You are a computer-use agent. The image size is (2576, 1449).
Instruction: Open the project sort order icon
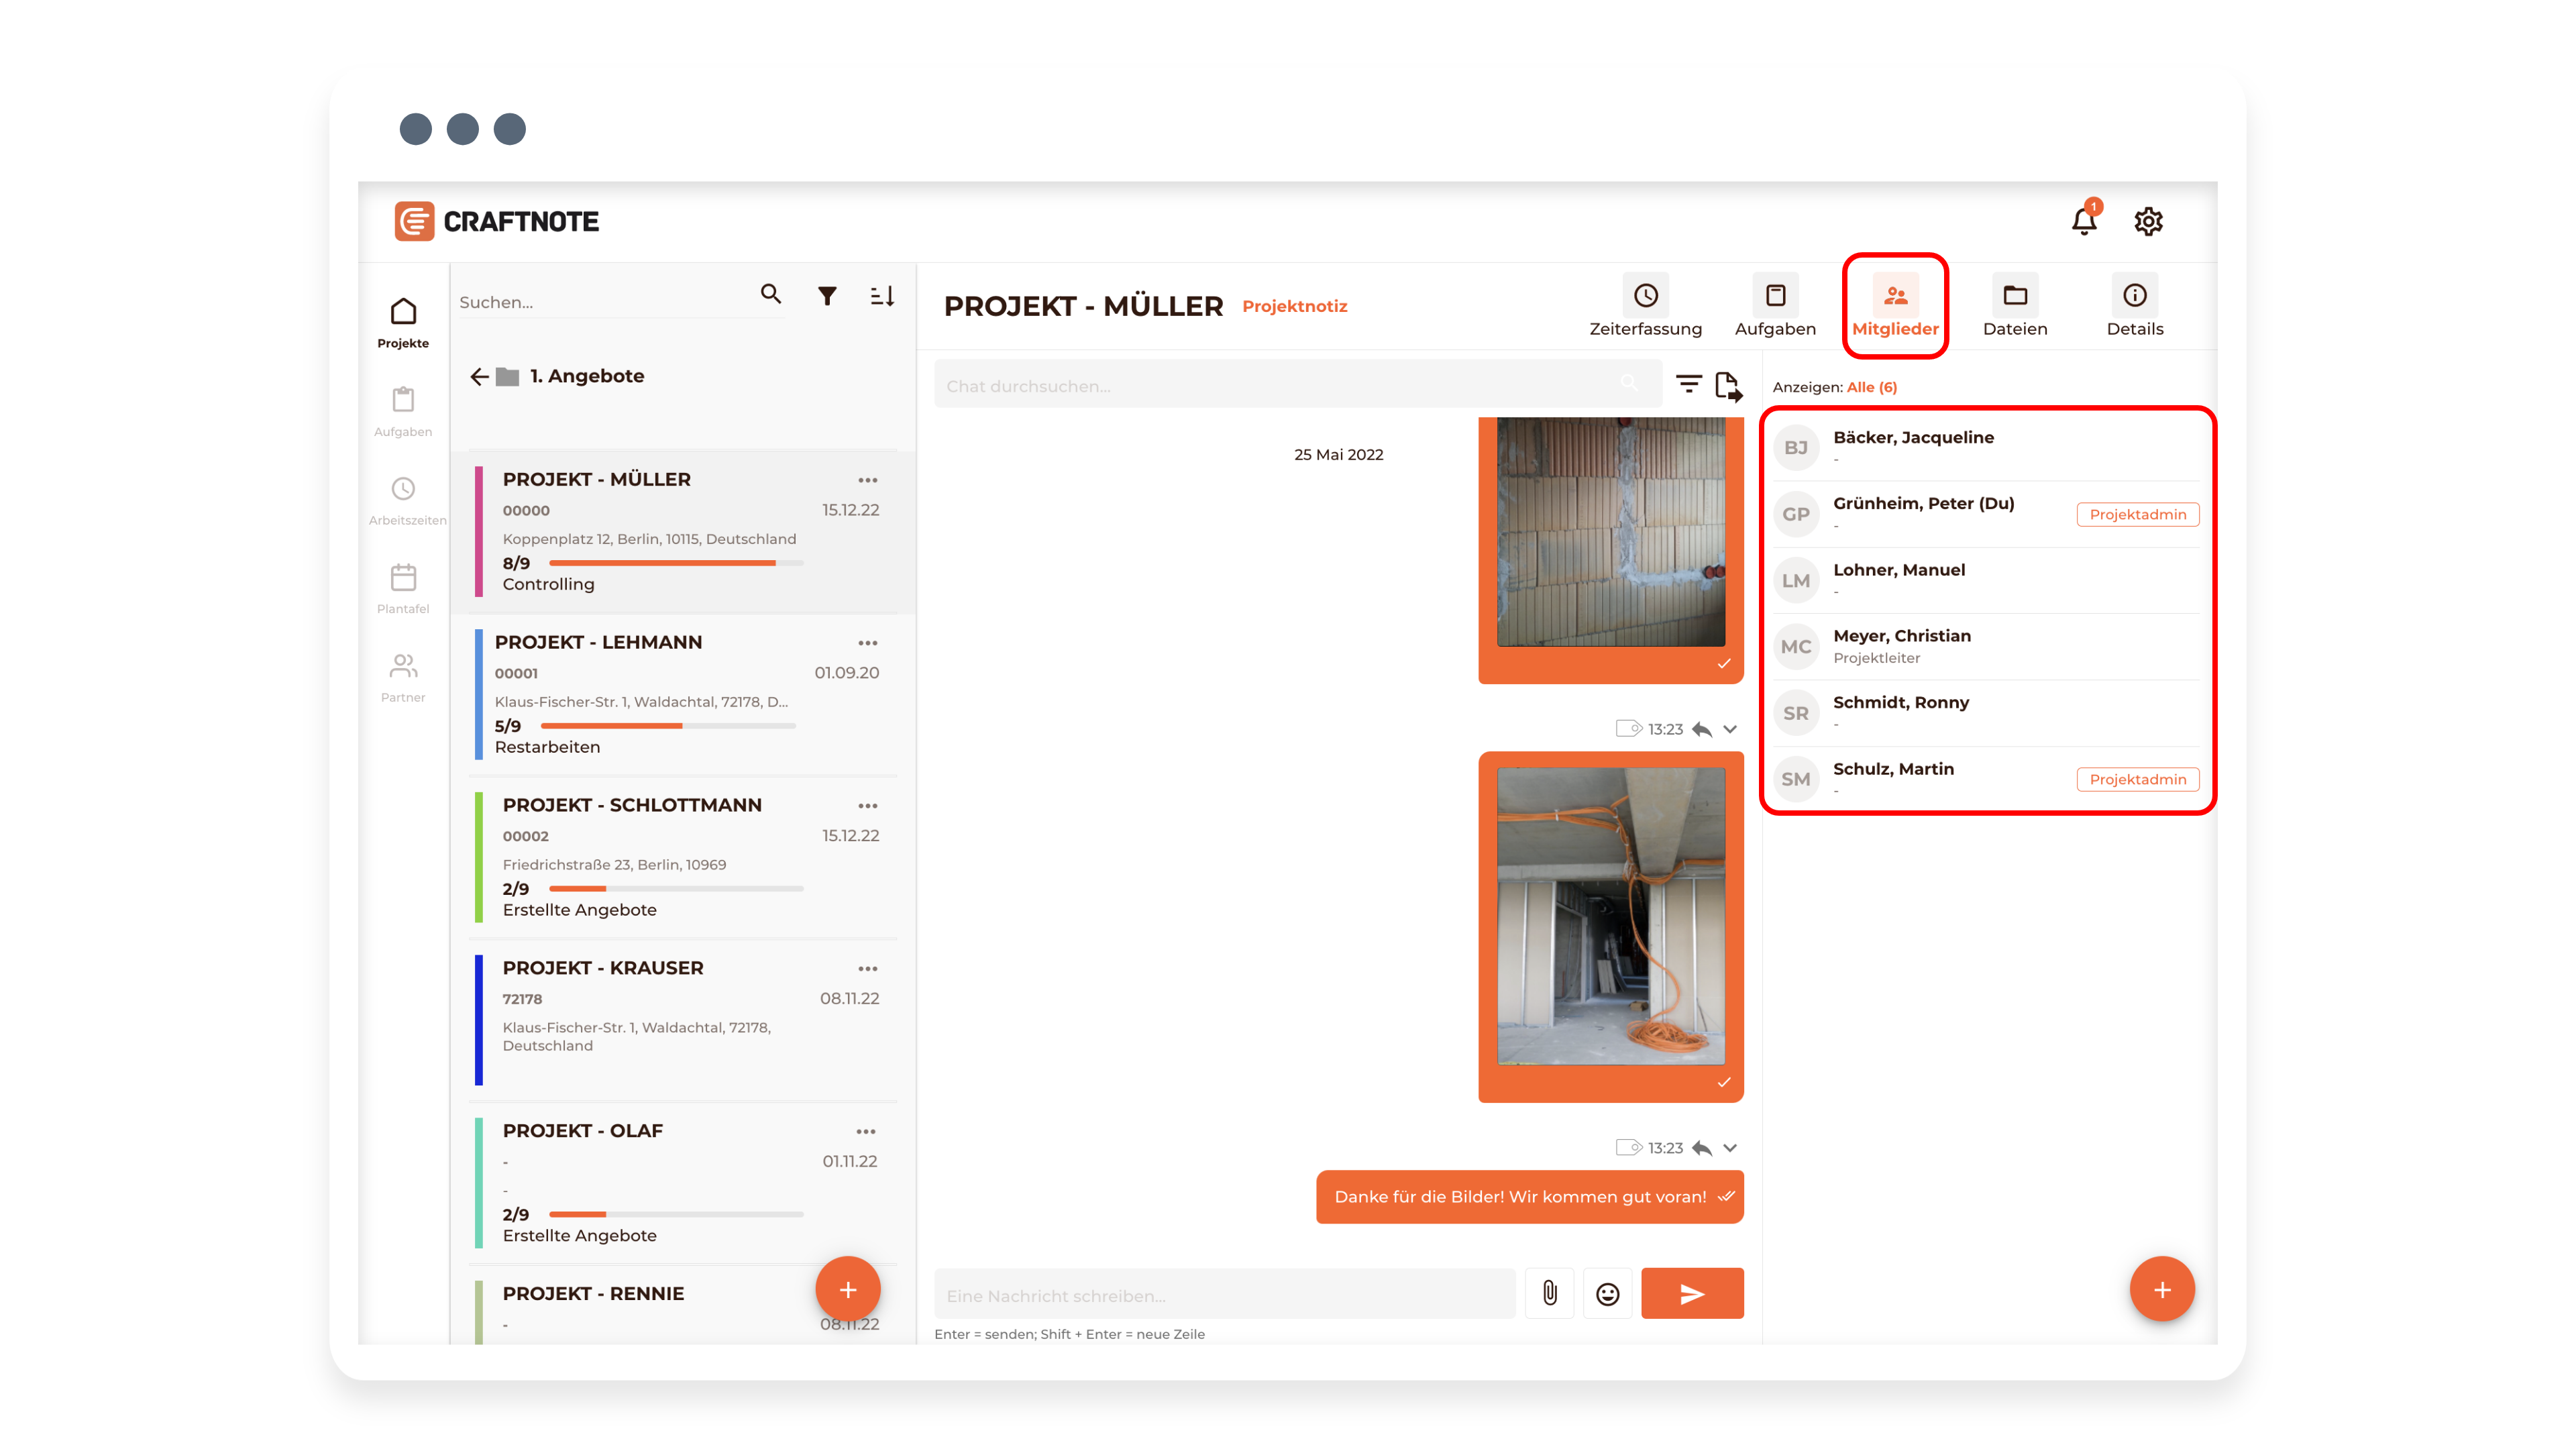[x=882, y=295]
